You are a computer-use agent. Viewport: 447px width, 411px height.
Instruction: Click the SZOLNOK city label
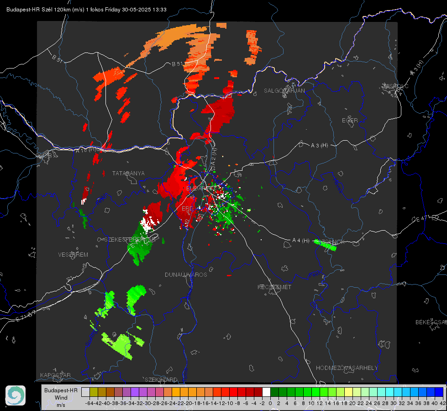[x=332, y=242]
